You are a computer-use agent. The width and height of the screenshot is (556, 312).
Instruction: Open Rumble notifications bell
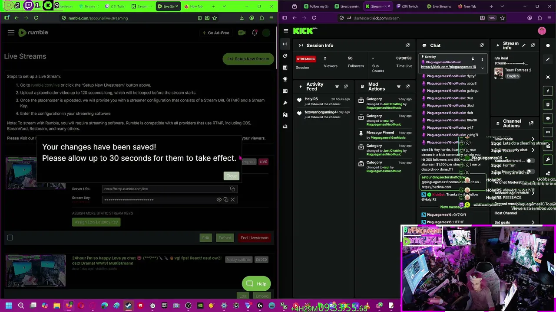(x=255, y=32)
